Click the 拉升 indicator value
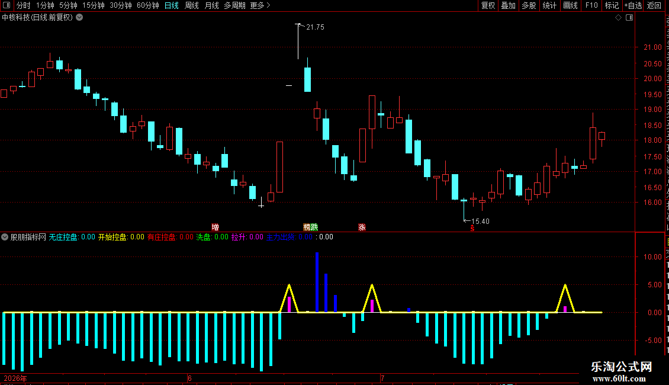The image size is (669, 385). 247,237
